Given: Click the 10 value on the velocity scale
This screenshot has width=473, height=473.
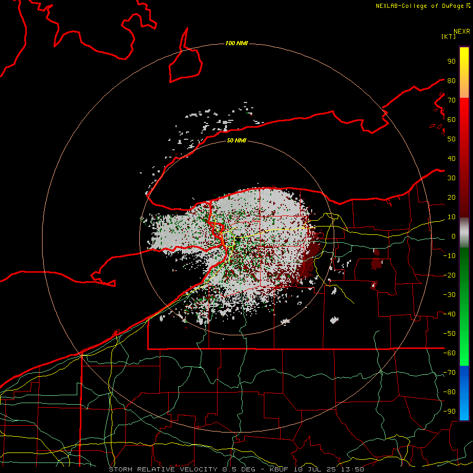Looking at the screenshot, I should click(x=451, y=217).
